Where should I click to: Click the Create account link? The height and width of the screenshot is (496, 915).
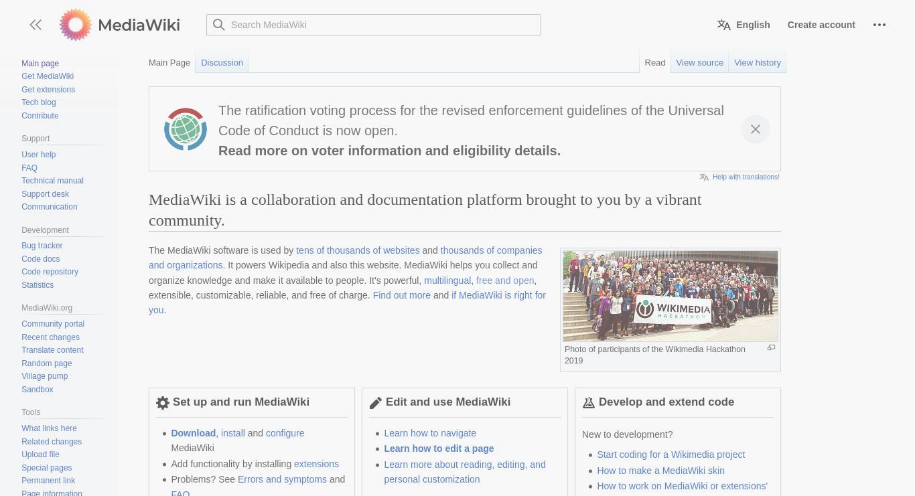click(821, 25)
